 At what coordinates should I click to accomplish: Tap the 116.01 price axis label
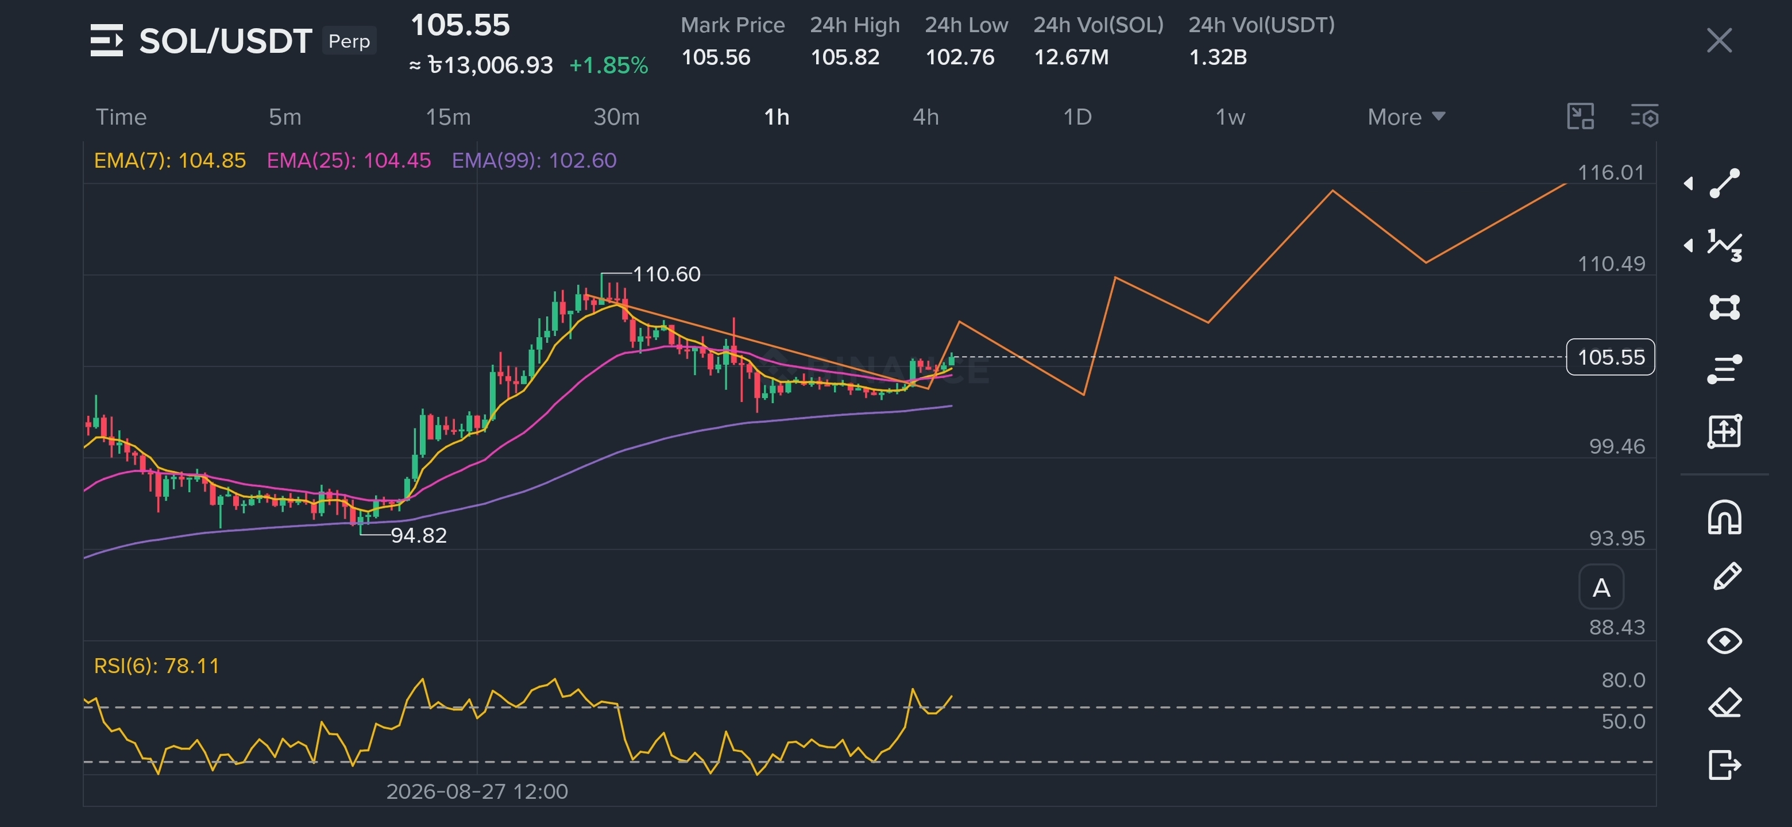coord(1611,172)
